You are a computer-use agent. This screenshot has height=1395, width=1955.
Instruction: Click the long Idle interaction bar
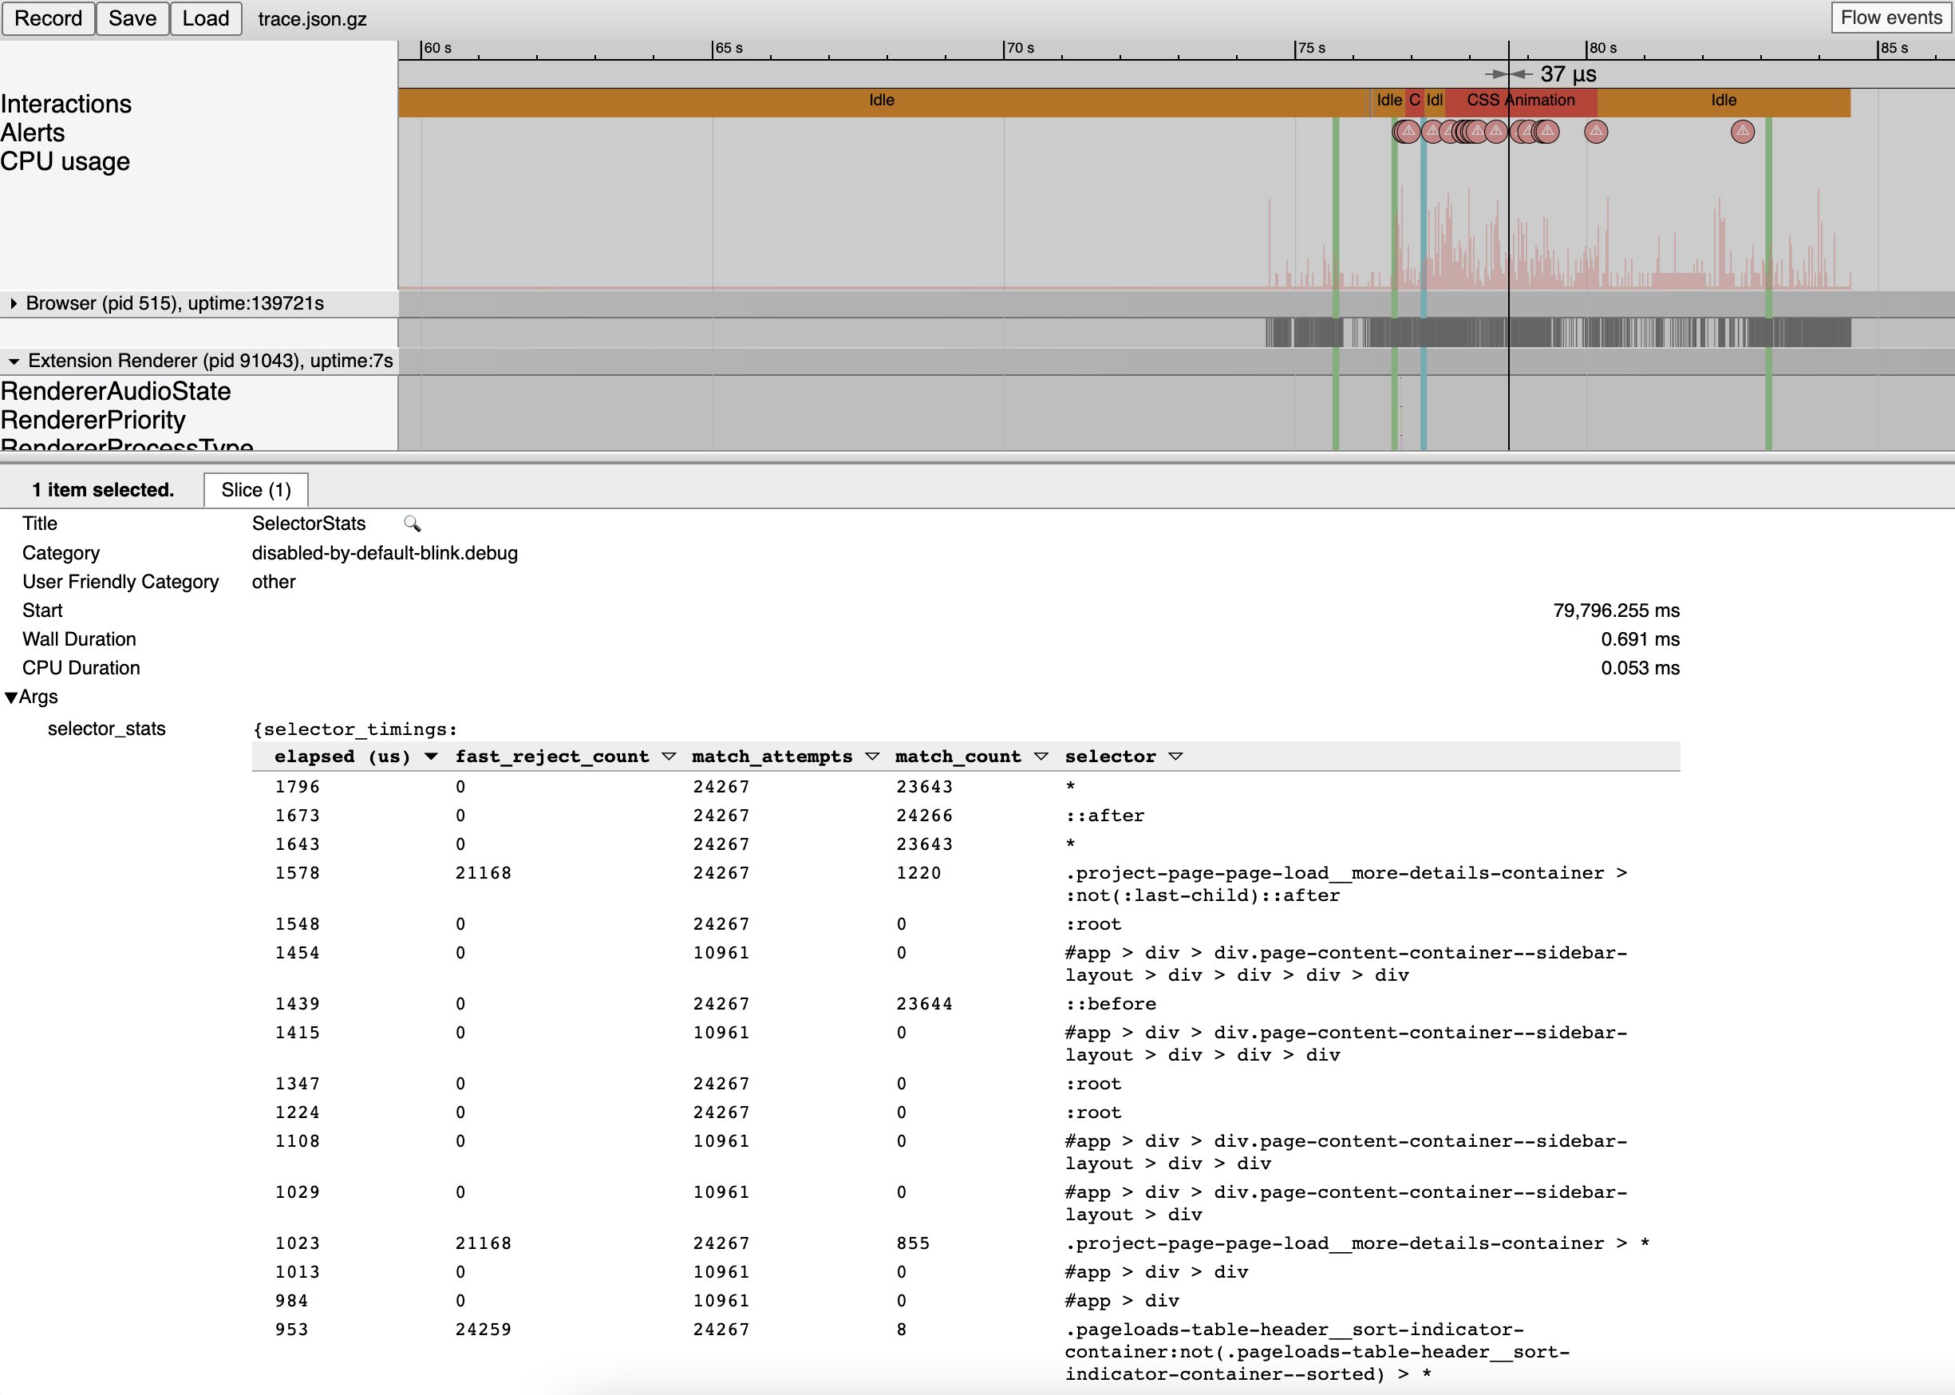881,101
